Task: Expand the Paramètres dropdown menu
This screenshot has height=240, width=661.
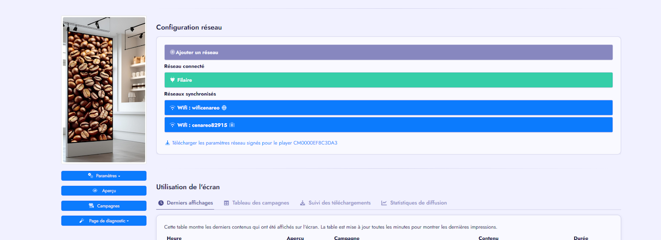Action: click(104, 176)
